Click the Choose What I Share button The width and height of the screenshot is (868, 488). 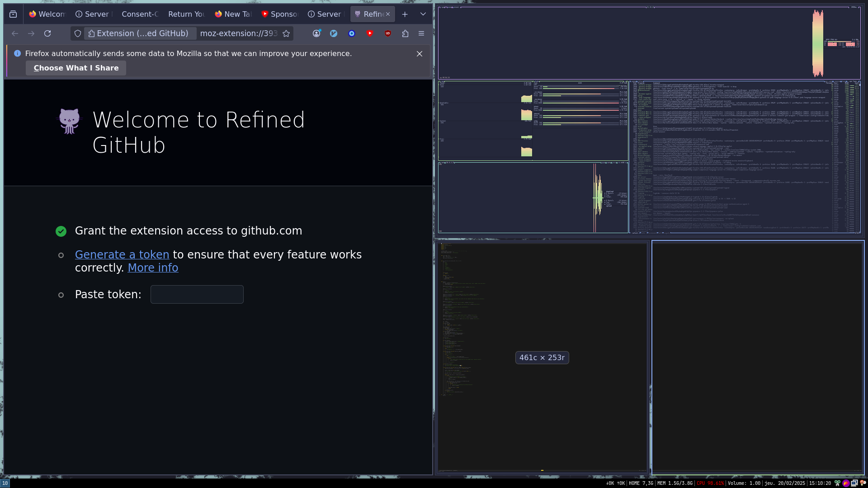(76, 68)
